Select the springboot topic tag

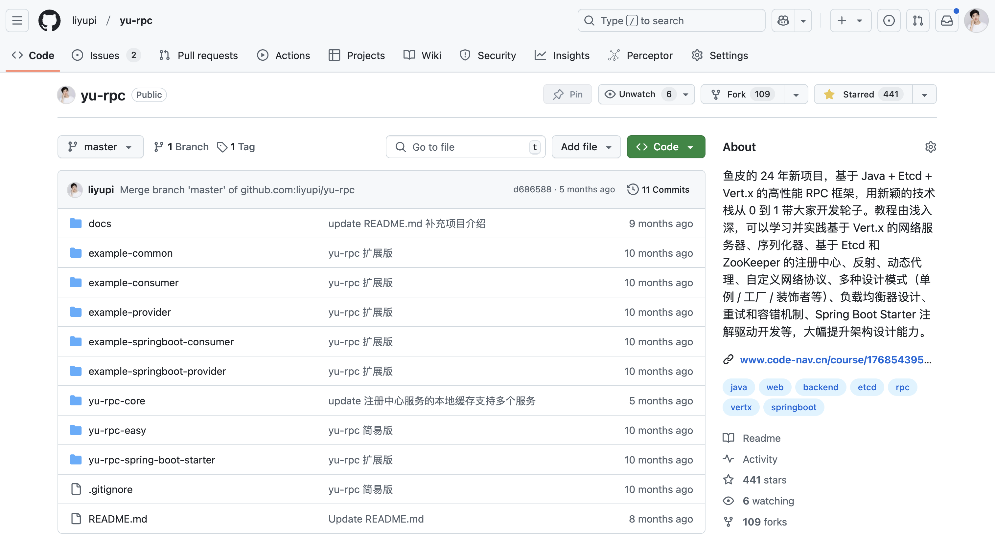pyautogui.click(x=793, y=407)
